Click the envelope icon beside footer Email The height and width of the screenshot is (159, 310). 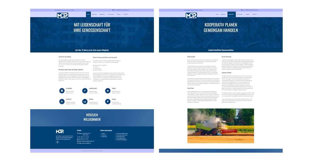click(x=77, y=141)
